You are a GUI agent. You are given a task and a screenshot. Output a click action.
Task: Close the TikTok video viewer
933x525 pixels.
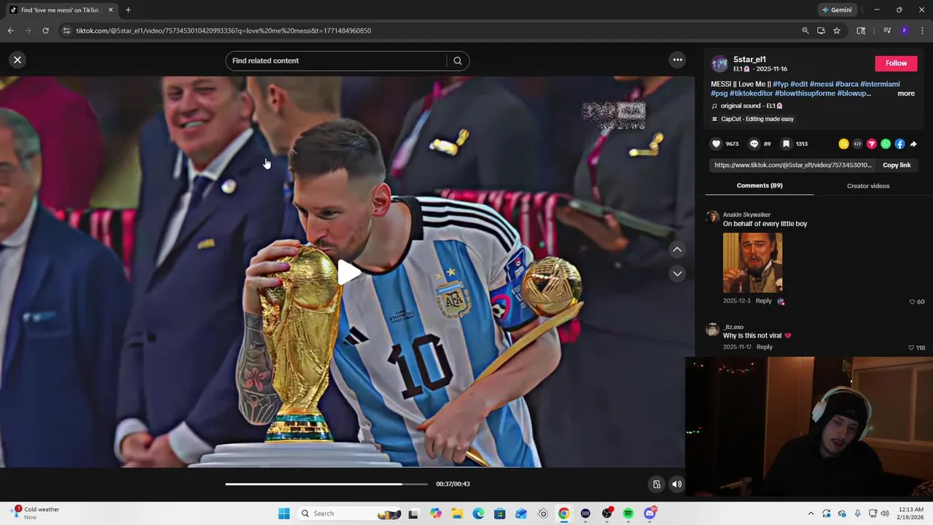click(17, 61)
